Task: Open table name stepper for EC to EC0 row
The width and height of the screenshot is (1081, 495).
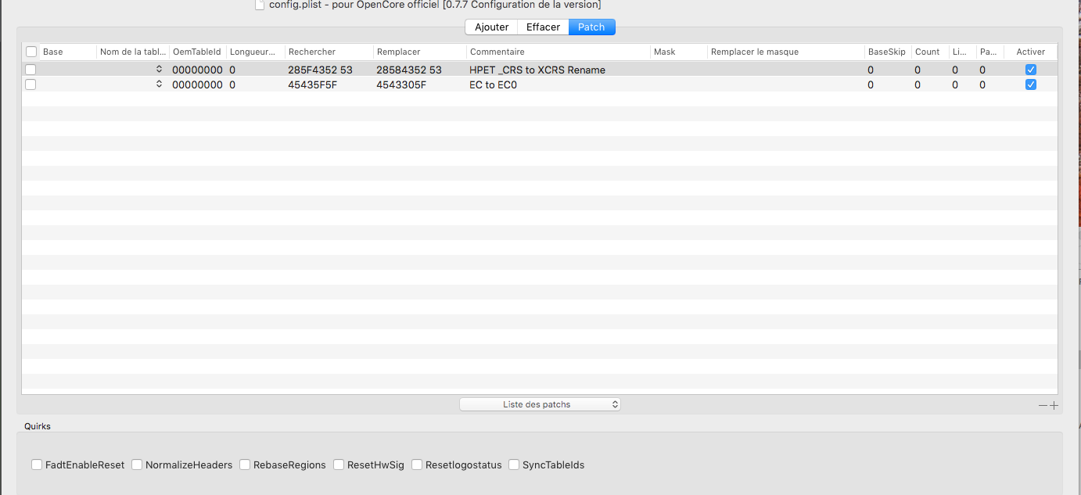Action: pyautogui.click(x=159, y=84)
